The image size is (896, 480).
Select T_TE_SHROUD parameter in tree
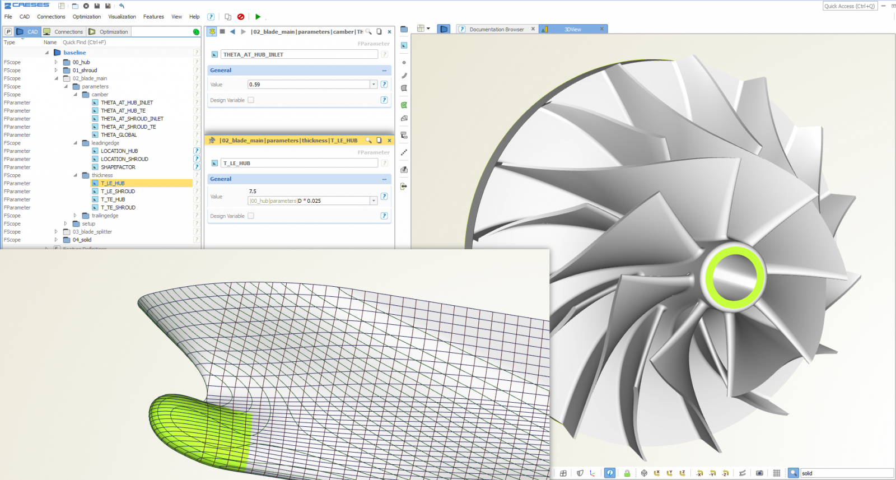click(118, 208)
